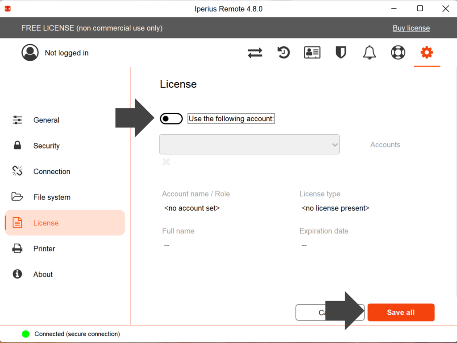Click the FREE LICENSE banner text
The image size is (457, 343).
point(92,28)
